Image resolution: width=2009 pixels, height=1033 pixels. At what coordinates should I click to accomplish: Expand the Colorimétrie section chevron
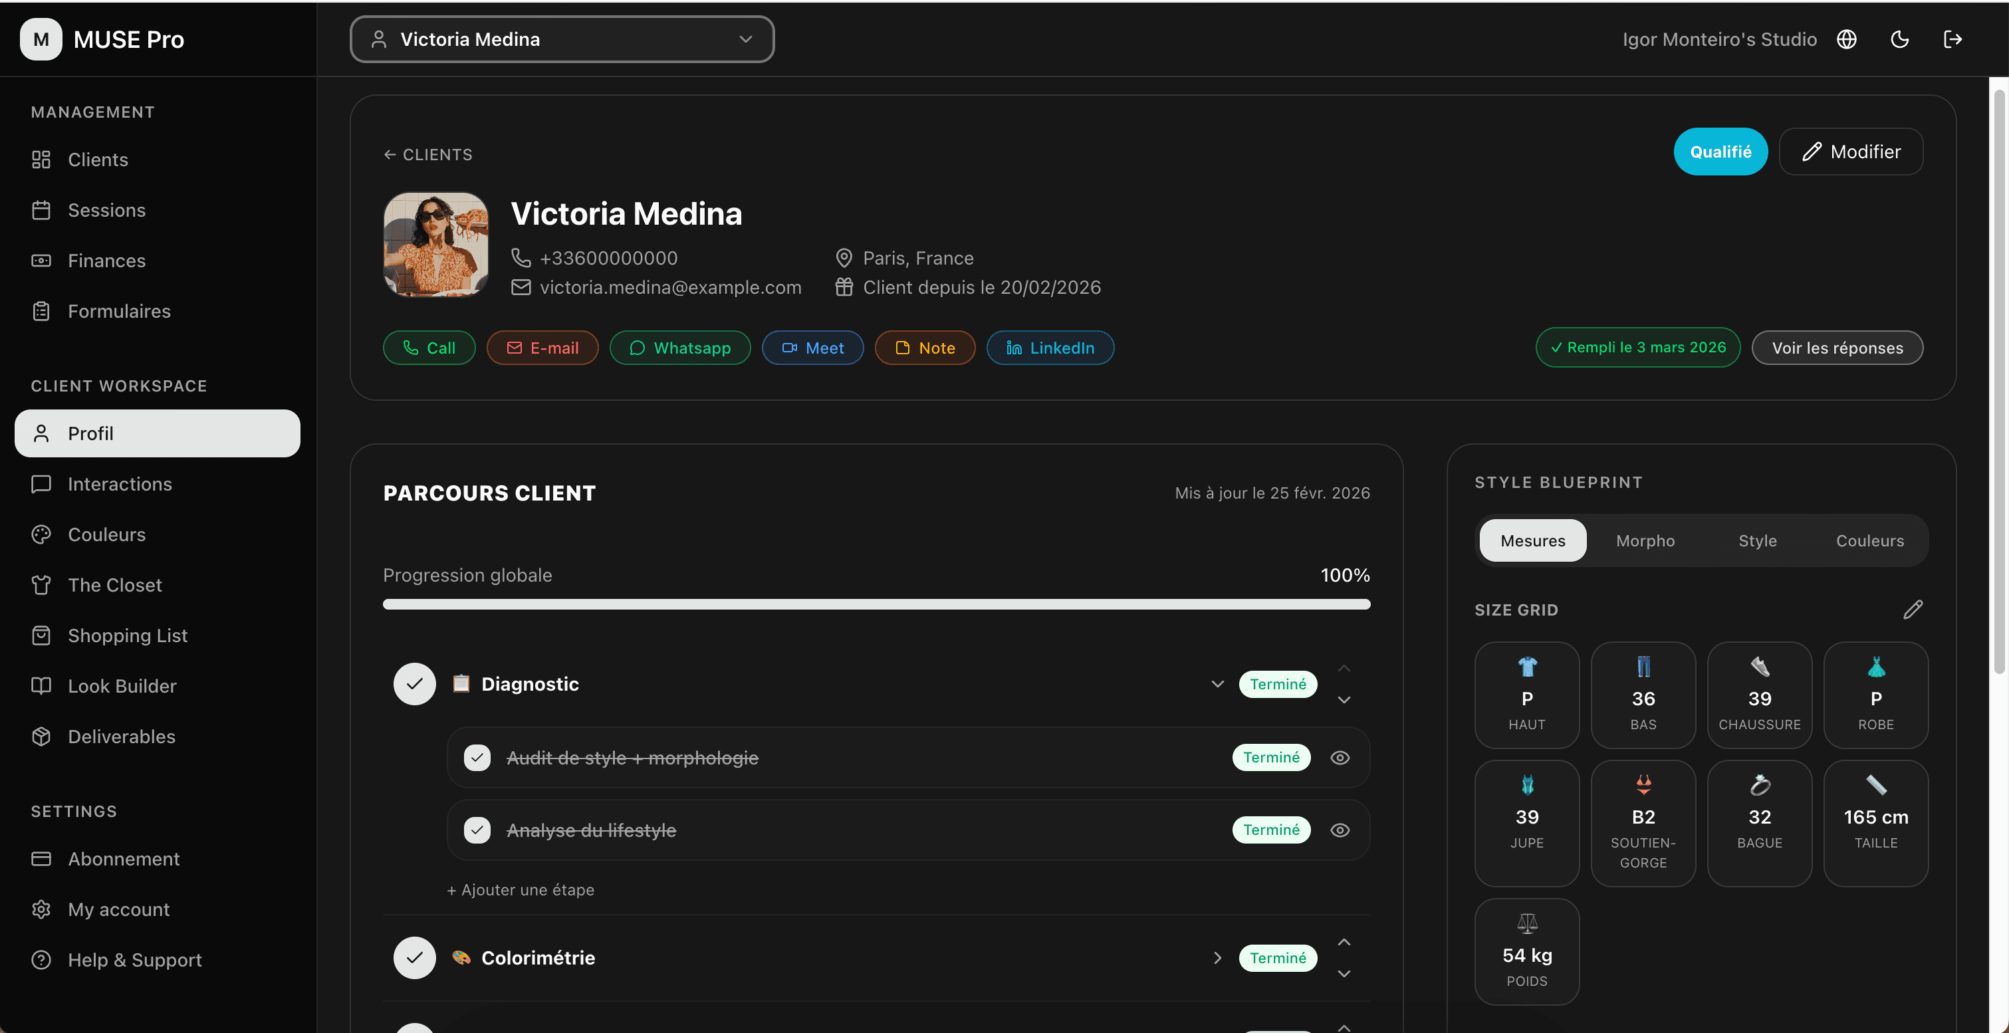point(1217,957)
